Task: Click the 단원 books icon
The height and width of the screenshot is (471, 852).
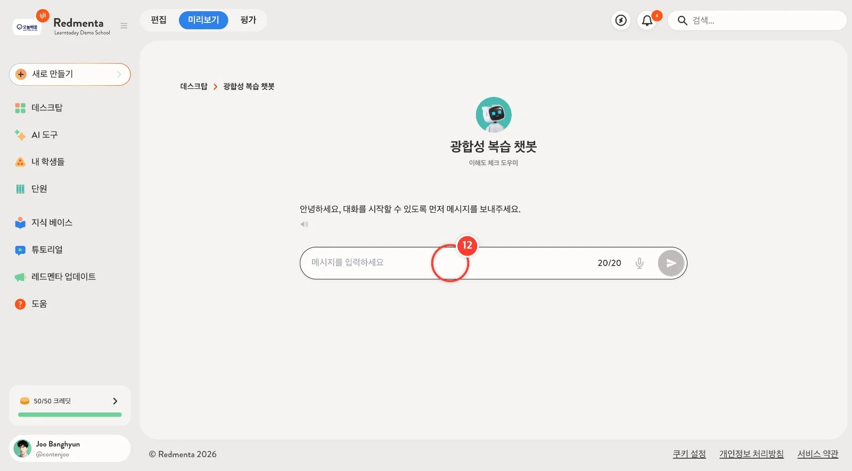Action: click(x=20, y=189)
